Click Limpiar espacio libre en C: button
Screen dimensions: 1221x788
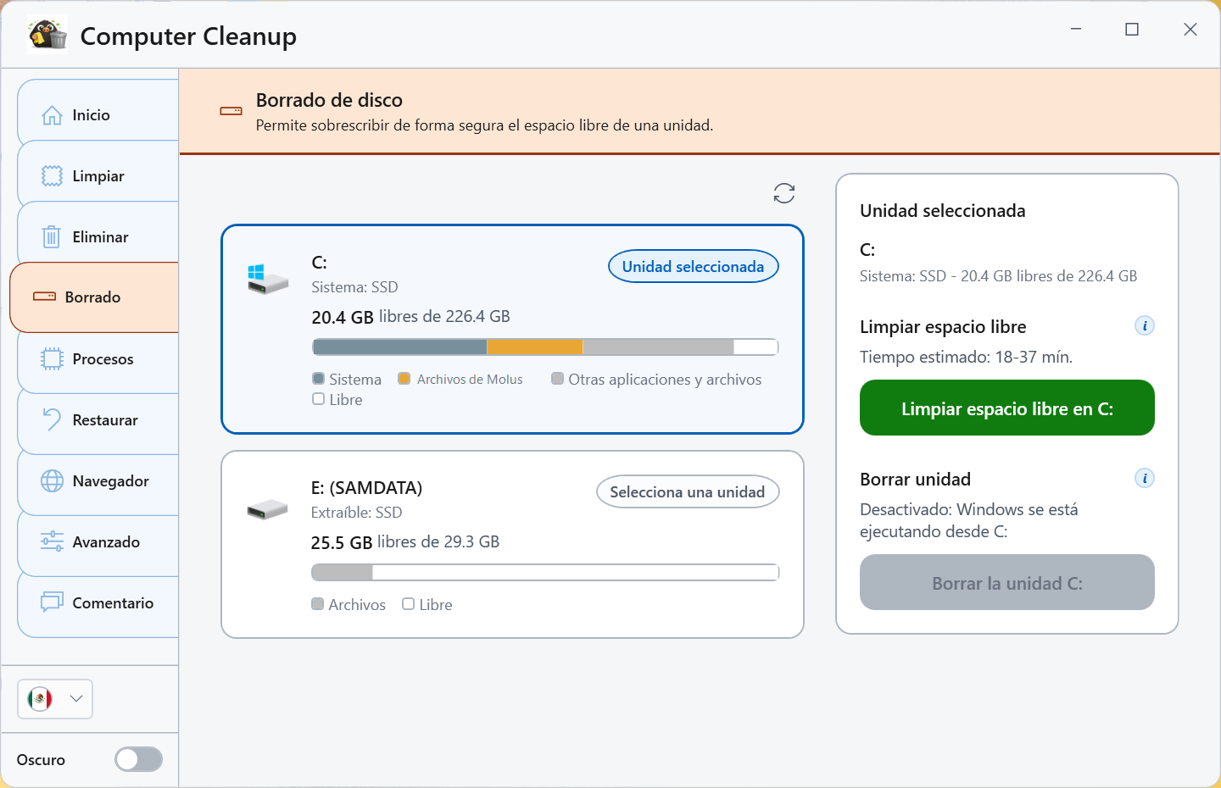point(1007,408)
